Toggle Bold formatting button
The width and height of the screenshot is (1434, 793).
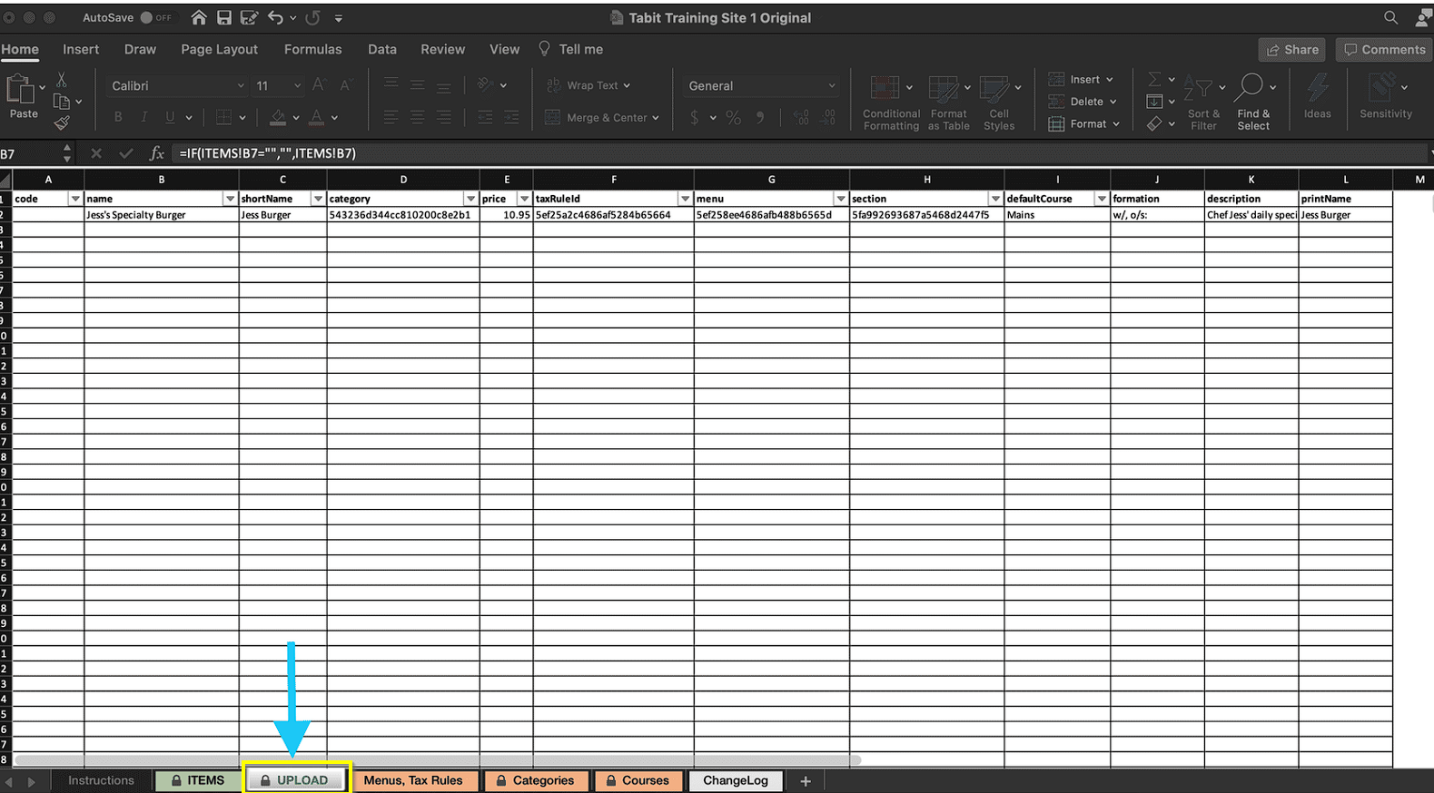pyautogui.click(x=118, y=117)
